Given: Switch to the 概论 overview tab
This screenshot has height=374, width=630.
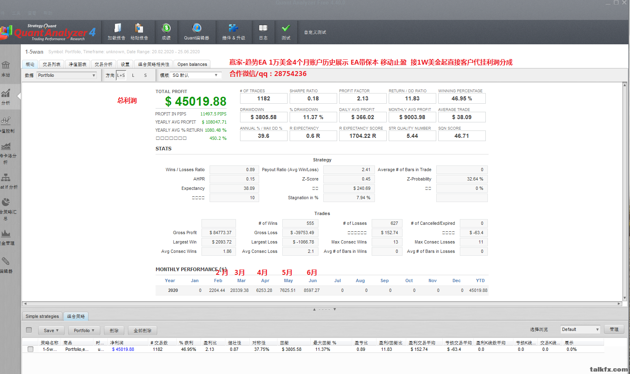Looking at the screenshot, I should click(x=30, y=64).
